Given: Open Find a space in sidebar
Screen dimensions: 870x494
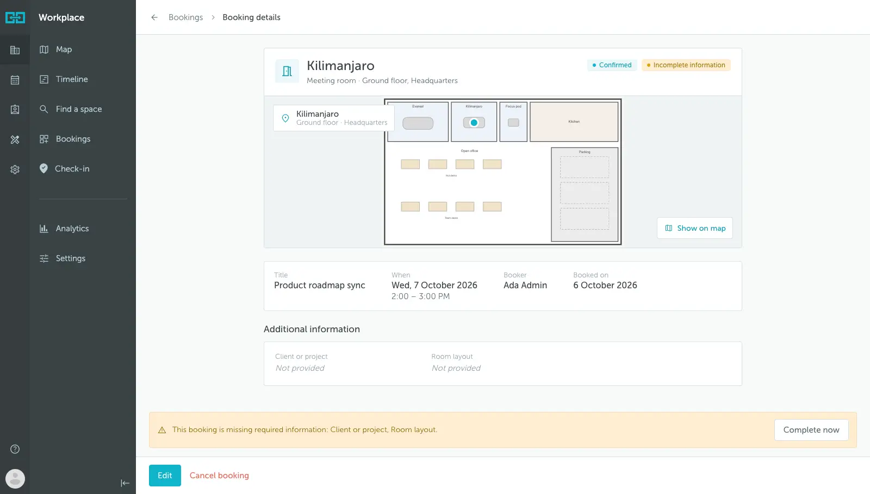Looking at the screenshot, I should tap(78, 109).
